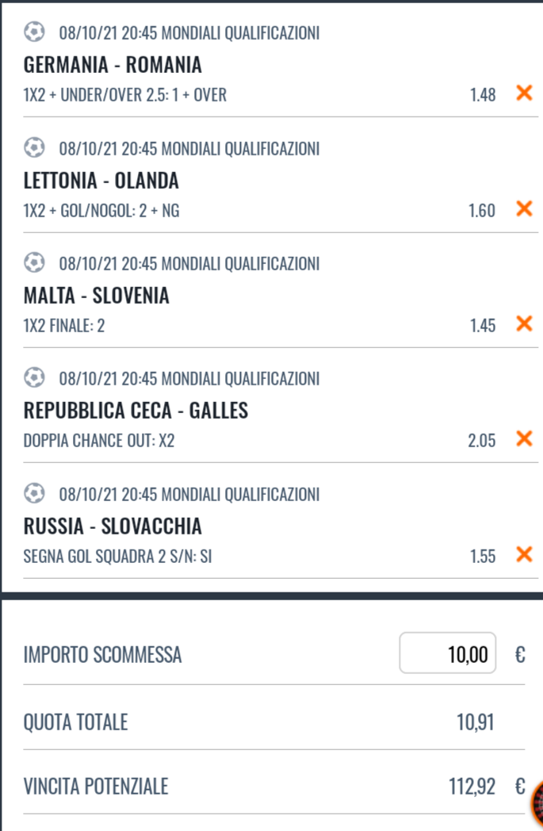Open the Germania - Romania match
Viewport: 543px width, 831px height.
tap(113, 65)
